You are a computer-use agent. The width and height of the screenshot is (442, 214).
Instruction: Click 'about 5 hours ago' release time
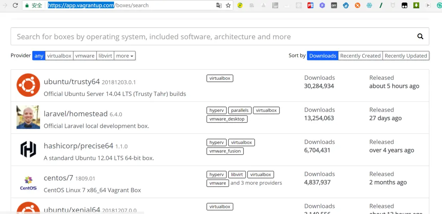(x=394, y=86)
